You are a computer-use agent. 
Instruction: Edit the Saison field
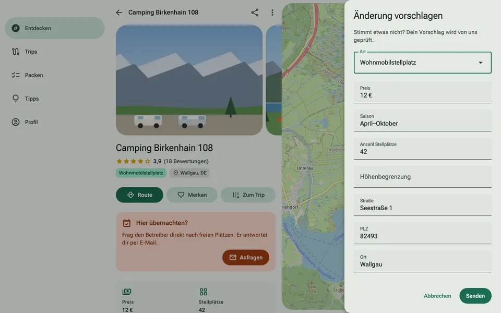(422, 121)
